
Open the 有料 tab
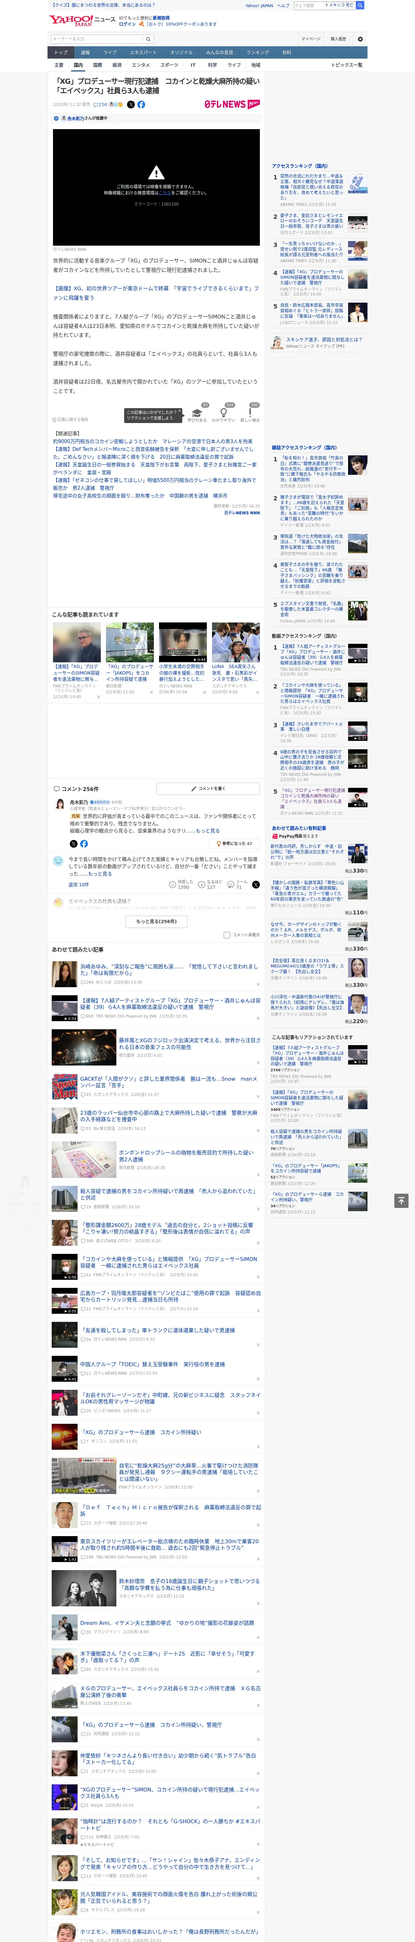point(286,53)
